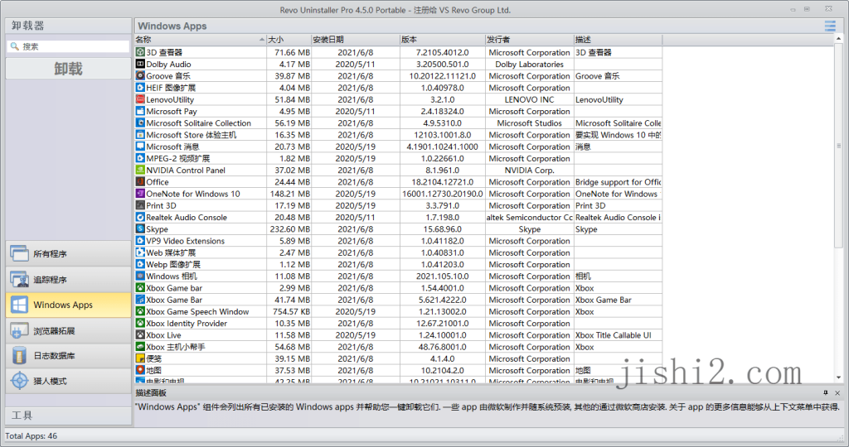The width and height of the screenshot is (849, 447).
Task: Sort by 大小 size column
Action: (x=289, y=40)
